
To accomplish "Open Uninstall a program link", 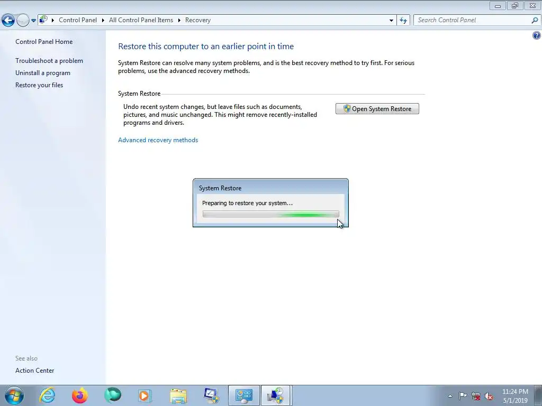I will (43, 73).
